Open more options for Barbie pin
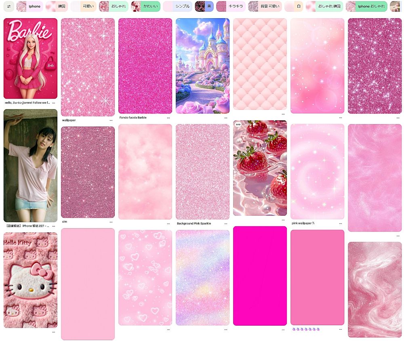 coord(53,103)
